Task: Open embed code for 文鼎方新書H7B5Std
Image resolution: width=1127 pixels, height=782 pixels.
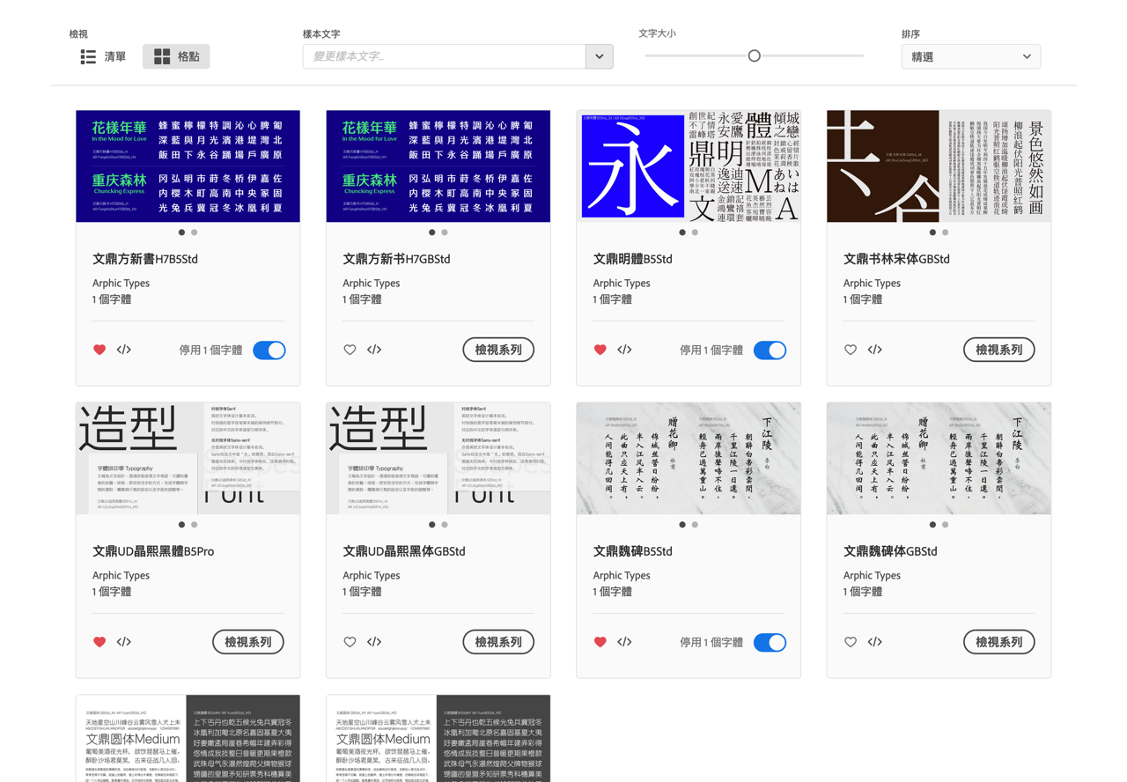Action: [x=124, y=350]
